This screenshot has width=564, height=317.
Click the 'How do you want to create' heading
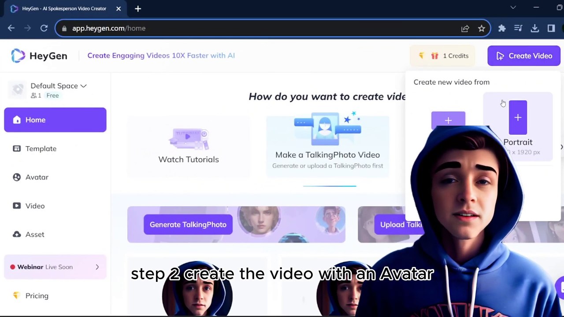tap(327, 96)
